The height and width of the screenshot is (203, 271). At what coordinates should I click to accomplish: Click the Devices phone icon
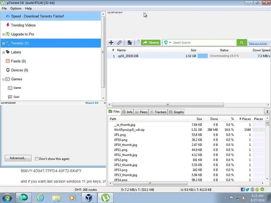tap(8, 70)
